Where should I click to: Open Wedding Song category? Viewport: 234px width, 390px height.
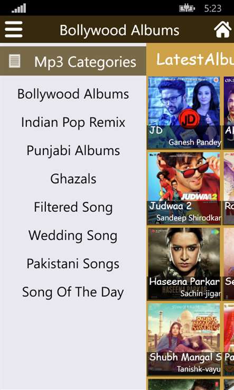[x=73, y=236]
